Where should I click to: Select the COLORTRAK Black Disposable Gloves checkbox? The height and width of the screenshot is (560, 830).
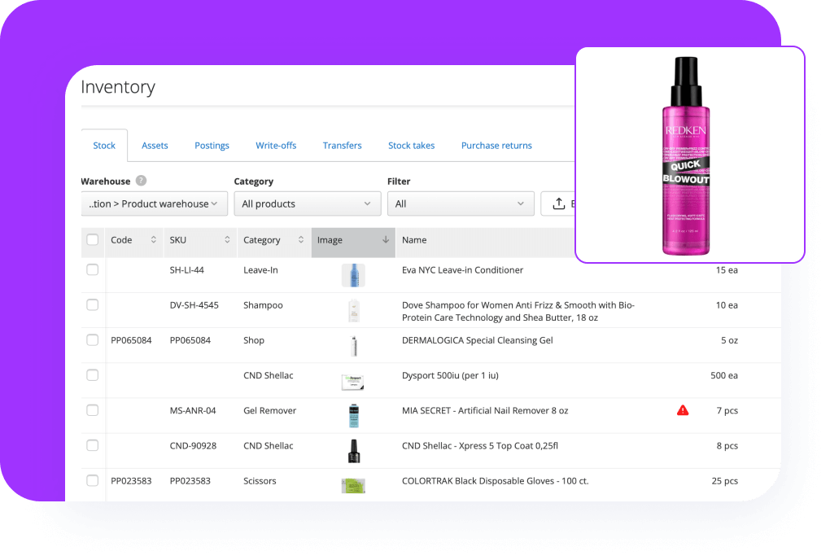pos(92,480)
